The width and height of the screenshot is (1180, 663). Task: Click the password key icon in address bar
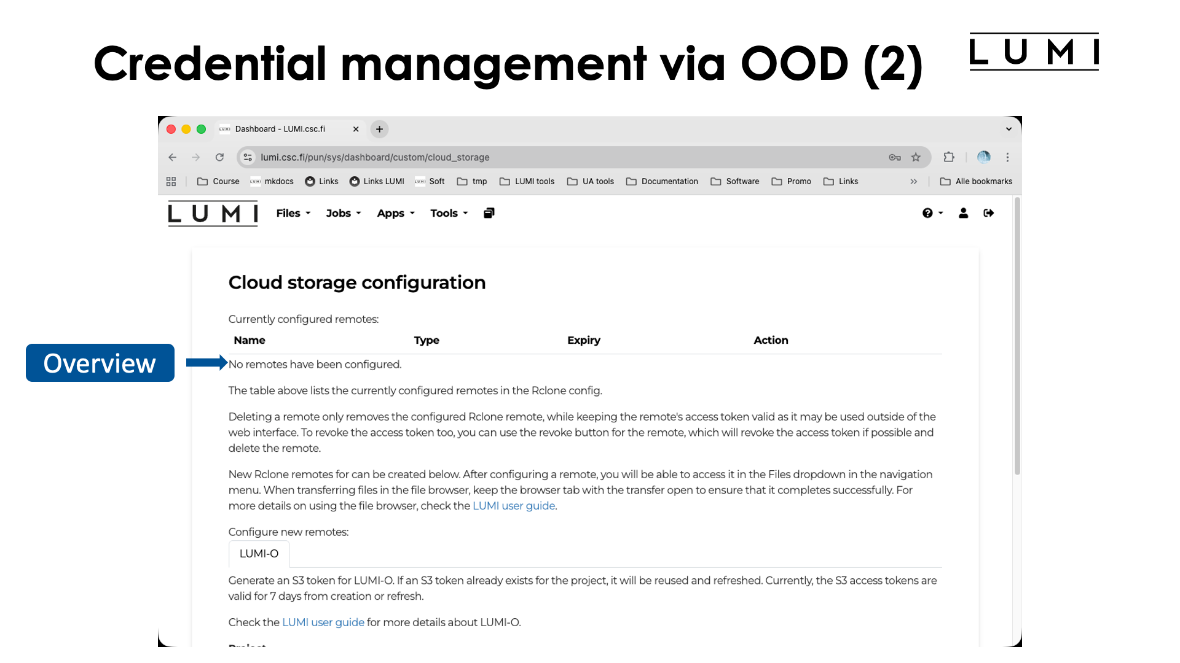point(895,157)
